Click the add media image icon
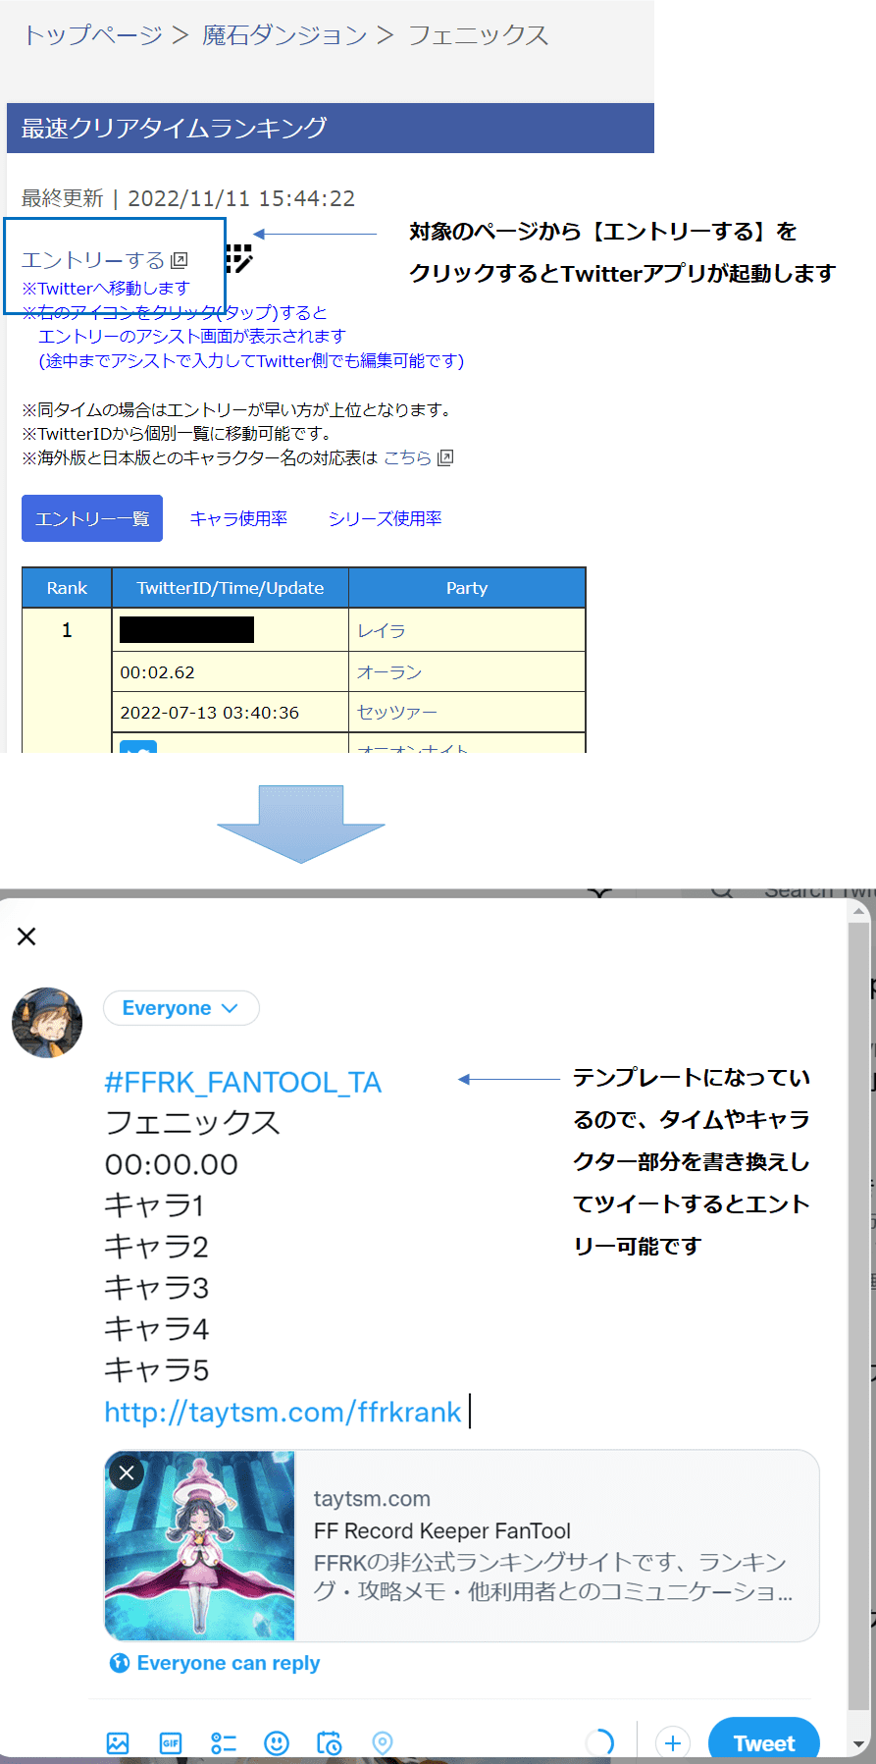876x1764 pixels. click(118, 1742)
